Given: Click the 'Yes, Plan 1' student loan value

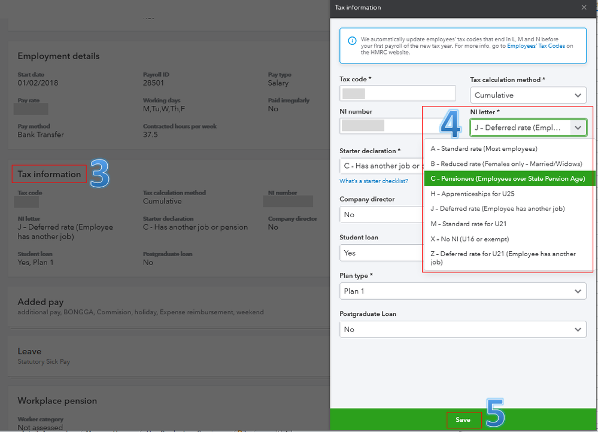Looking at the screenshot, I should click(35, 262).
